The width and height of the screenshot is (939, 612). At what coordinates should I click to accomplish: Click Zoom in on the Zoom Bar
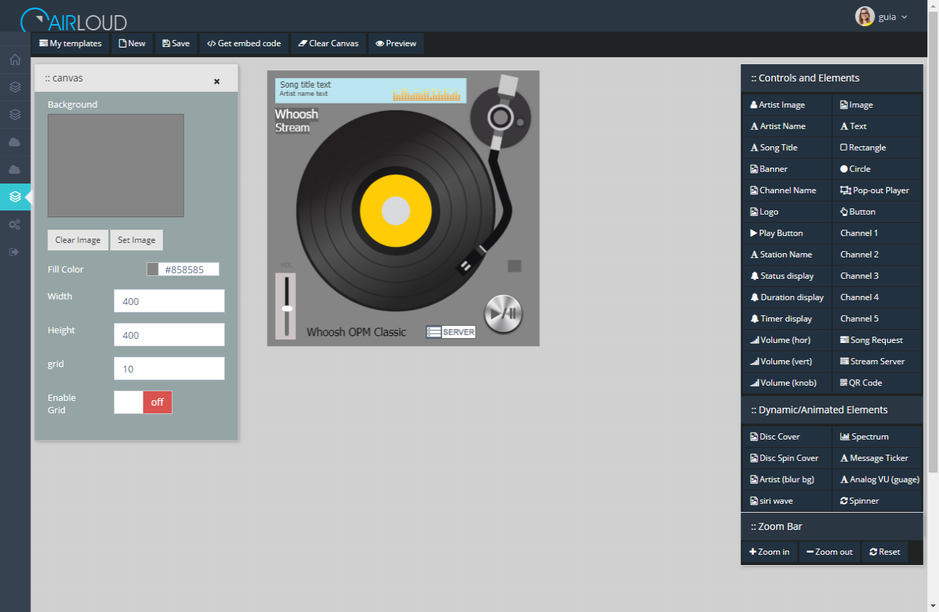pos(769,552)
